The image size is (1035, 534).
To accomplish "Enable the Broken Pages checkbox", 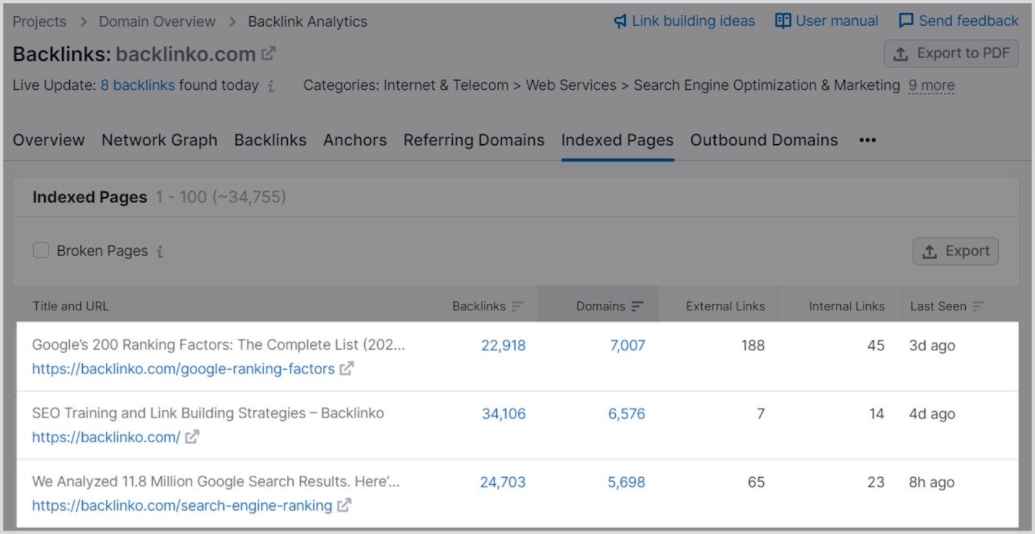I will click(x=41, y=250).
